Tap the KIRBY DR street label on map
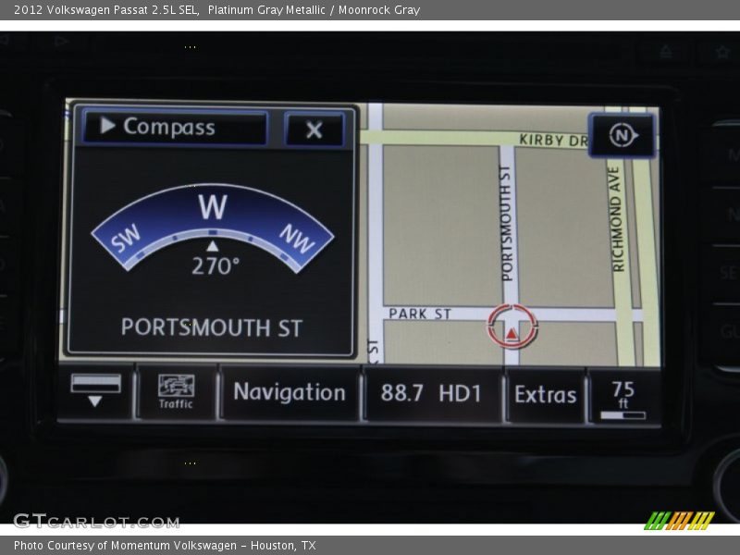This screenshot has height=555, width=740. pos(553,140)
